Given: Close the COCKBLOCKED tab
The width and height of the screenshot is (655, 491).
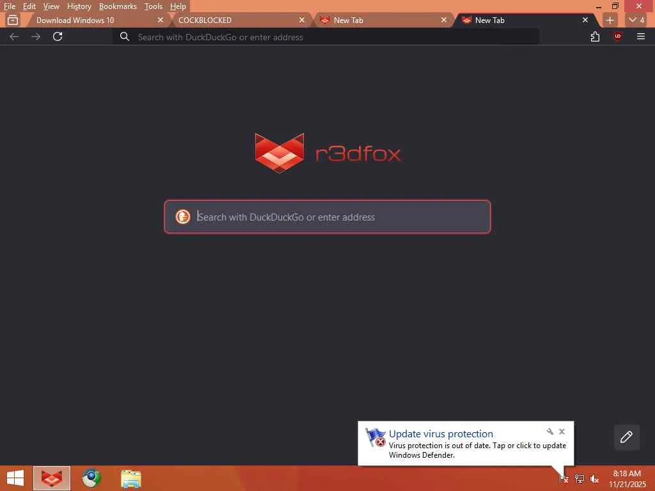Looking at the screenshot, I should click(x=302, y=20).
